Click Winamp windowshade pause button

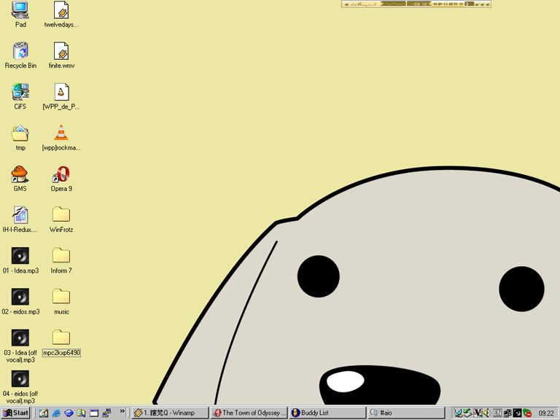tap(446, 4)
